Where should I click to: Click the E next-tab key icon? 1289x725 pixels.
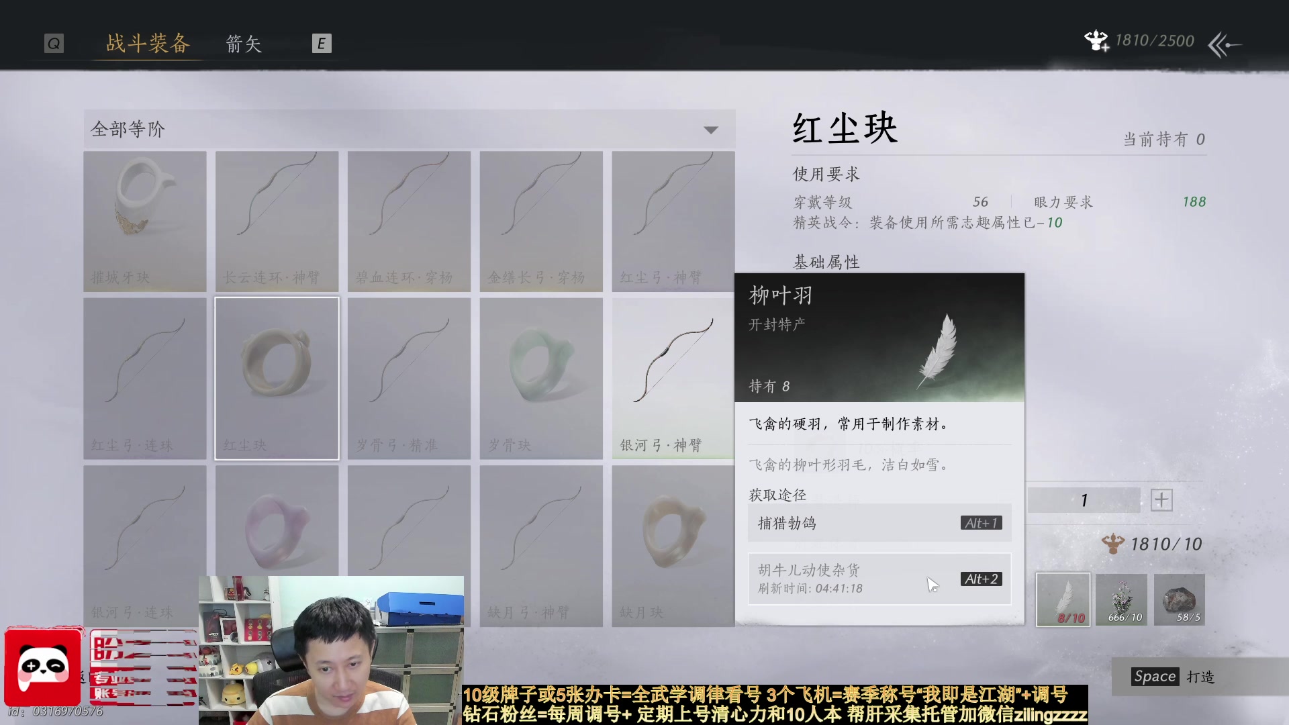(x=322, y=44)
